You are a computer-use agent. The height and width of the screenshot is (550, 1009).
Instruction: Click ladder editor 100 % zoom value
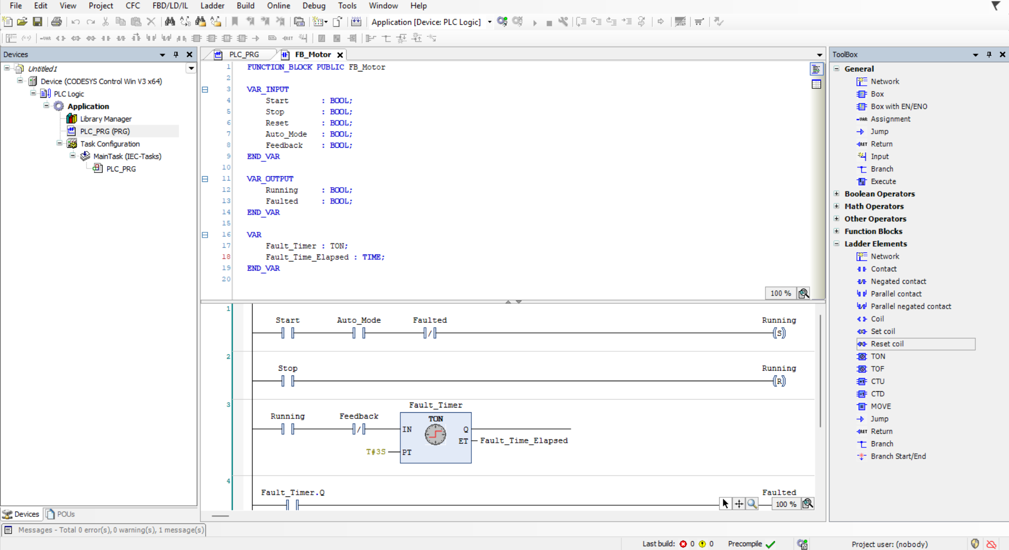pos(786,504)
